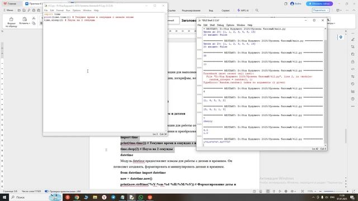
Task: Click the search magnifier icon in WPS ribbon
Action: [257, 11]
